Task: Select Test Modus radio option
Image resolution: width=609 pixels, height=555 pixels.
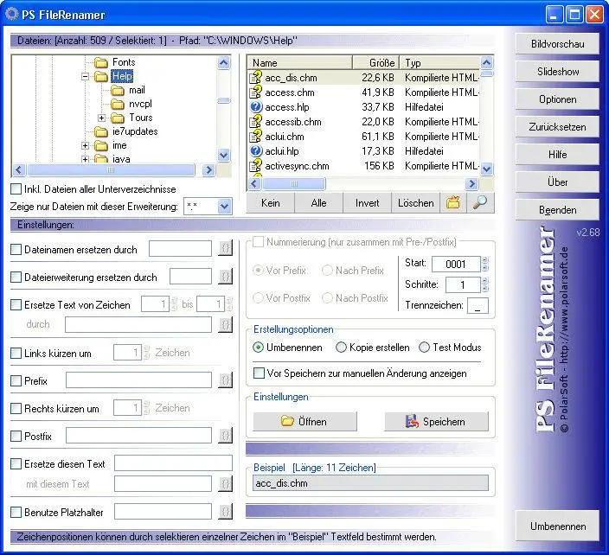Action: [x=424, y=347]
